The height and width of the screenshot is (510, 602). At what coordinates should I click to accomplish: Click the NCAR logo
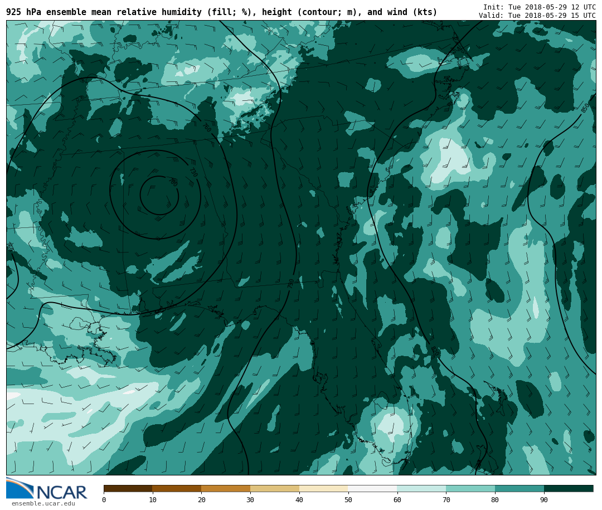tap(47, 488)
